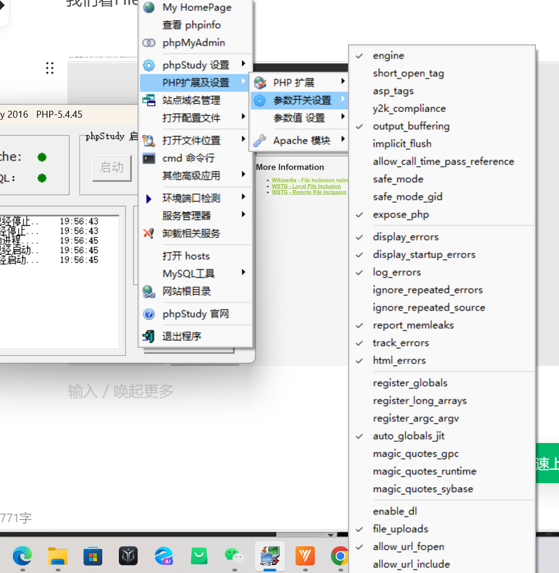559x573 pixels.
Task: Open Microsoft Store from the taskbar
Action: pyautogui.click(x=93, y=556)
